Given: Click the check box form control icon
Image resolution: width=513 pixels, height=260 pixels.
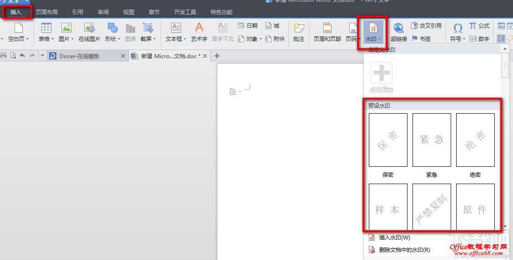Looking at the screenshot, I should tap(510, 26).
